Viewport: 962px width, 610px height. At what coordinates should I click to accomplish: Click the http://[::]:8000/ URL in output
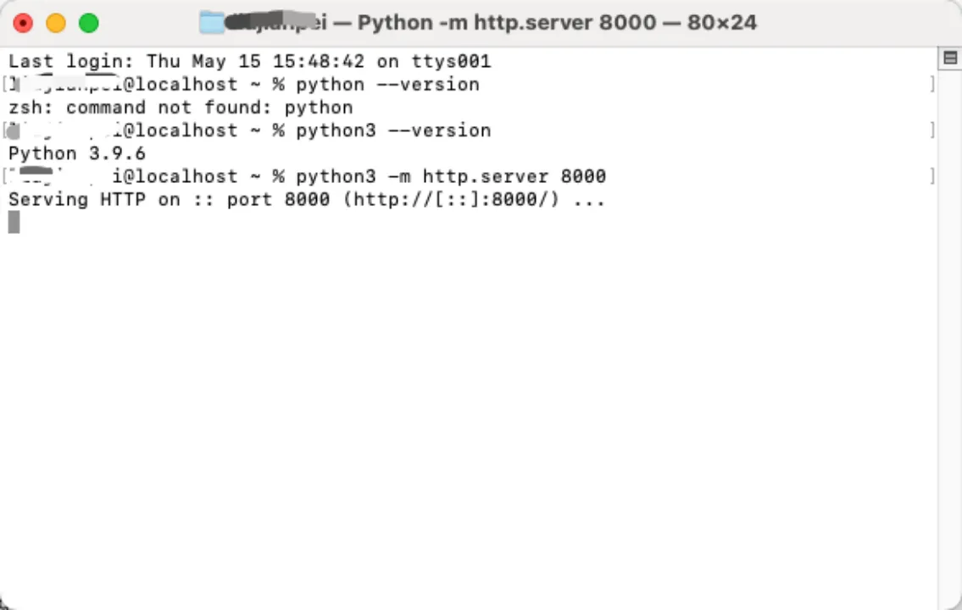tap(451, 199)
